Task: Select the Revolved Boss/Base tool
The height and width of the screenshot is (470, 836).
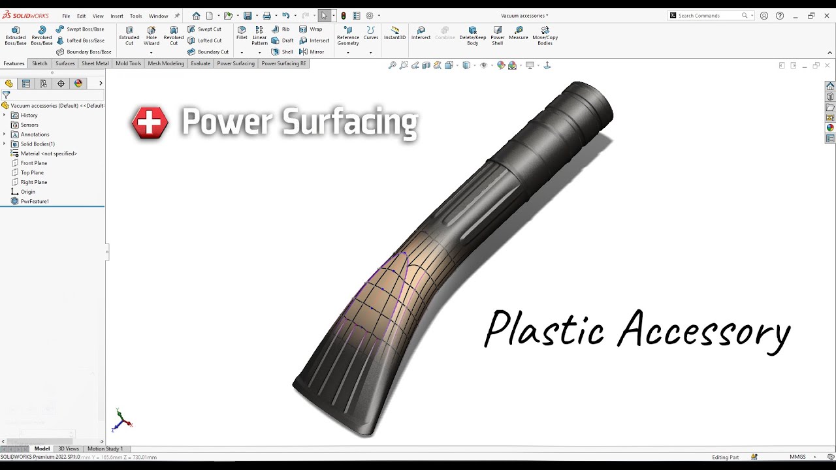Action: pos(42,35)
